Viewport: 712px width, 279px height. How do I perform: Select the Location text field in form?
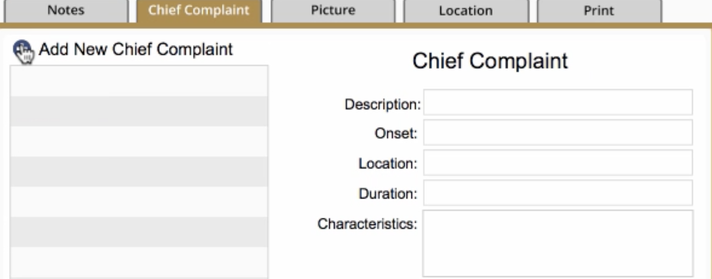tap(558, 163)
